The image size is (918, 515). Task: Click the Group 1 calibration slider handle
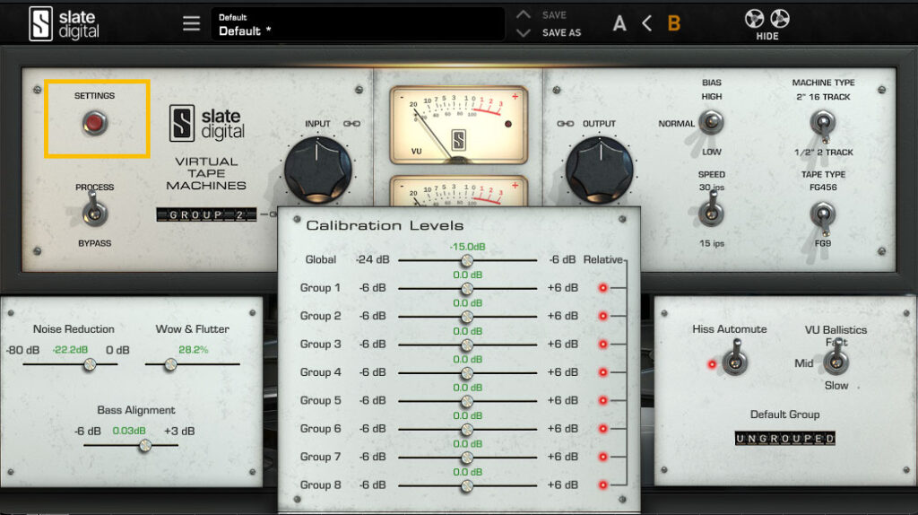(466, 289)
